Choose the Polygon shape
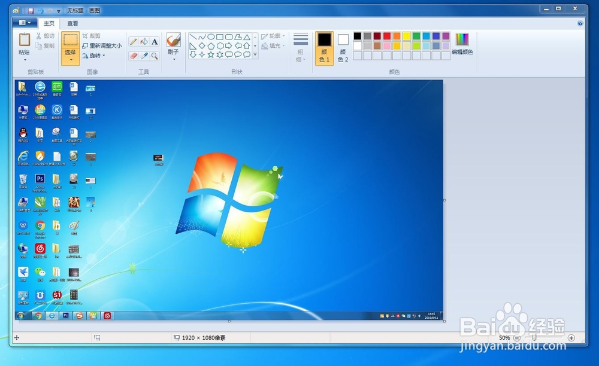The image size is (599, 366). click(x=238, y=36)
